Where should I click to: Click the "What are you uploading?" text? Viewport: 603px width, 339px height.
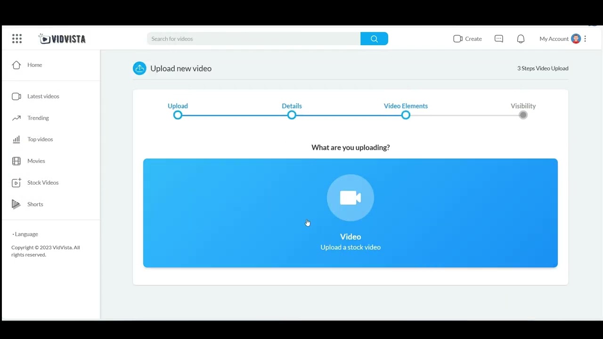pyautogui.click(x=350, y=147)
